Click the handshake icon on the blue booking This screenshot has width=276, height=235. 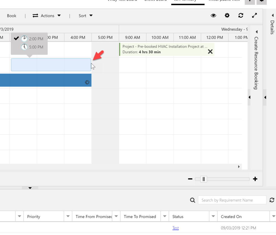click(87, 82)
